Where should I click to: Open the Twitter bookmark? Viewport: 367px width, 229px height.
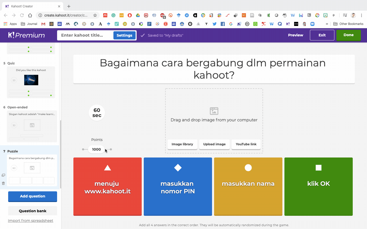tap(215, 24)
